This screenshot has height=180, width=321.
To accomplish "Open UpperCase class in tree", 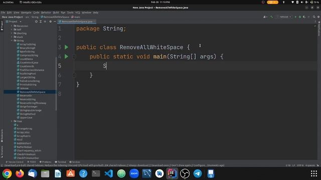I will (25, 117).
